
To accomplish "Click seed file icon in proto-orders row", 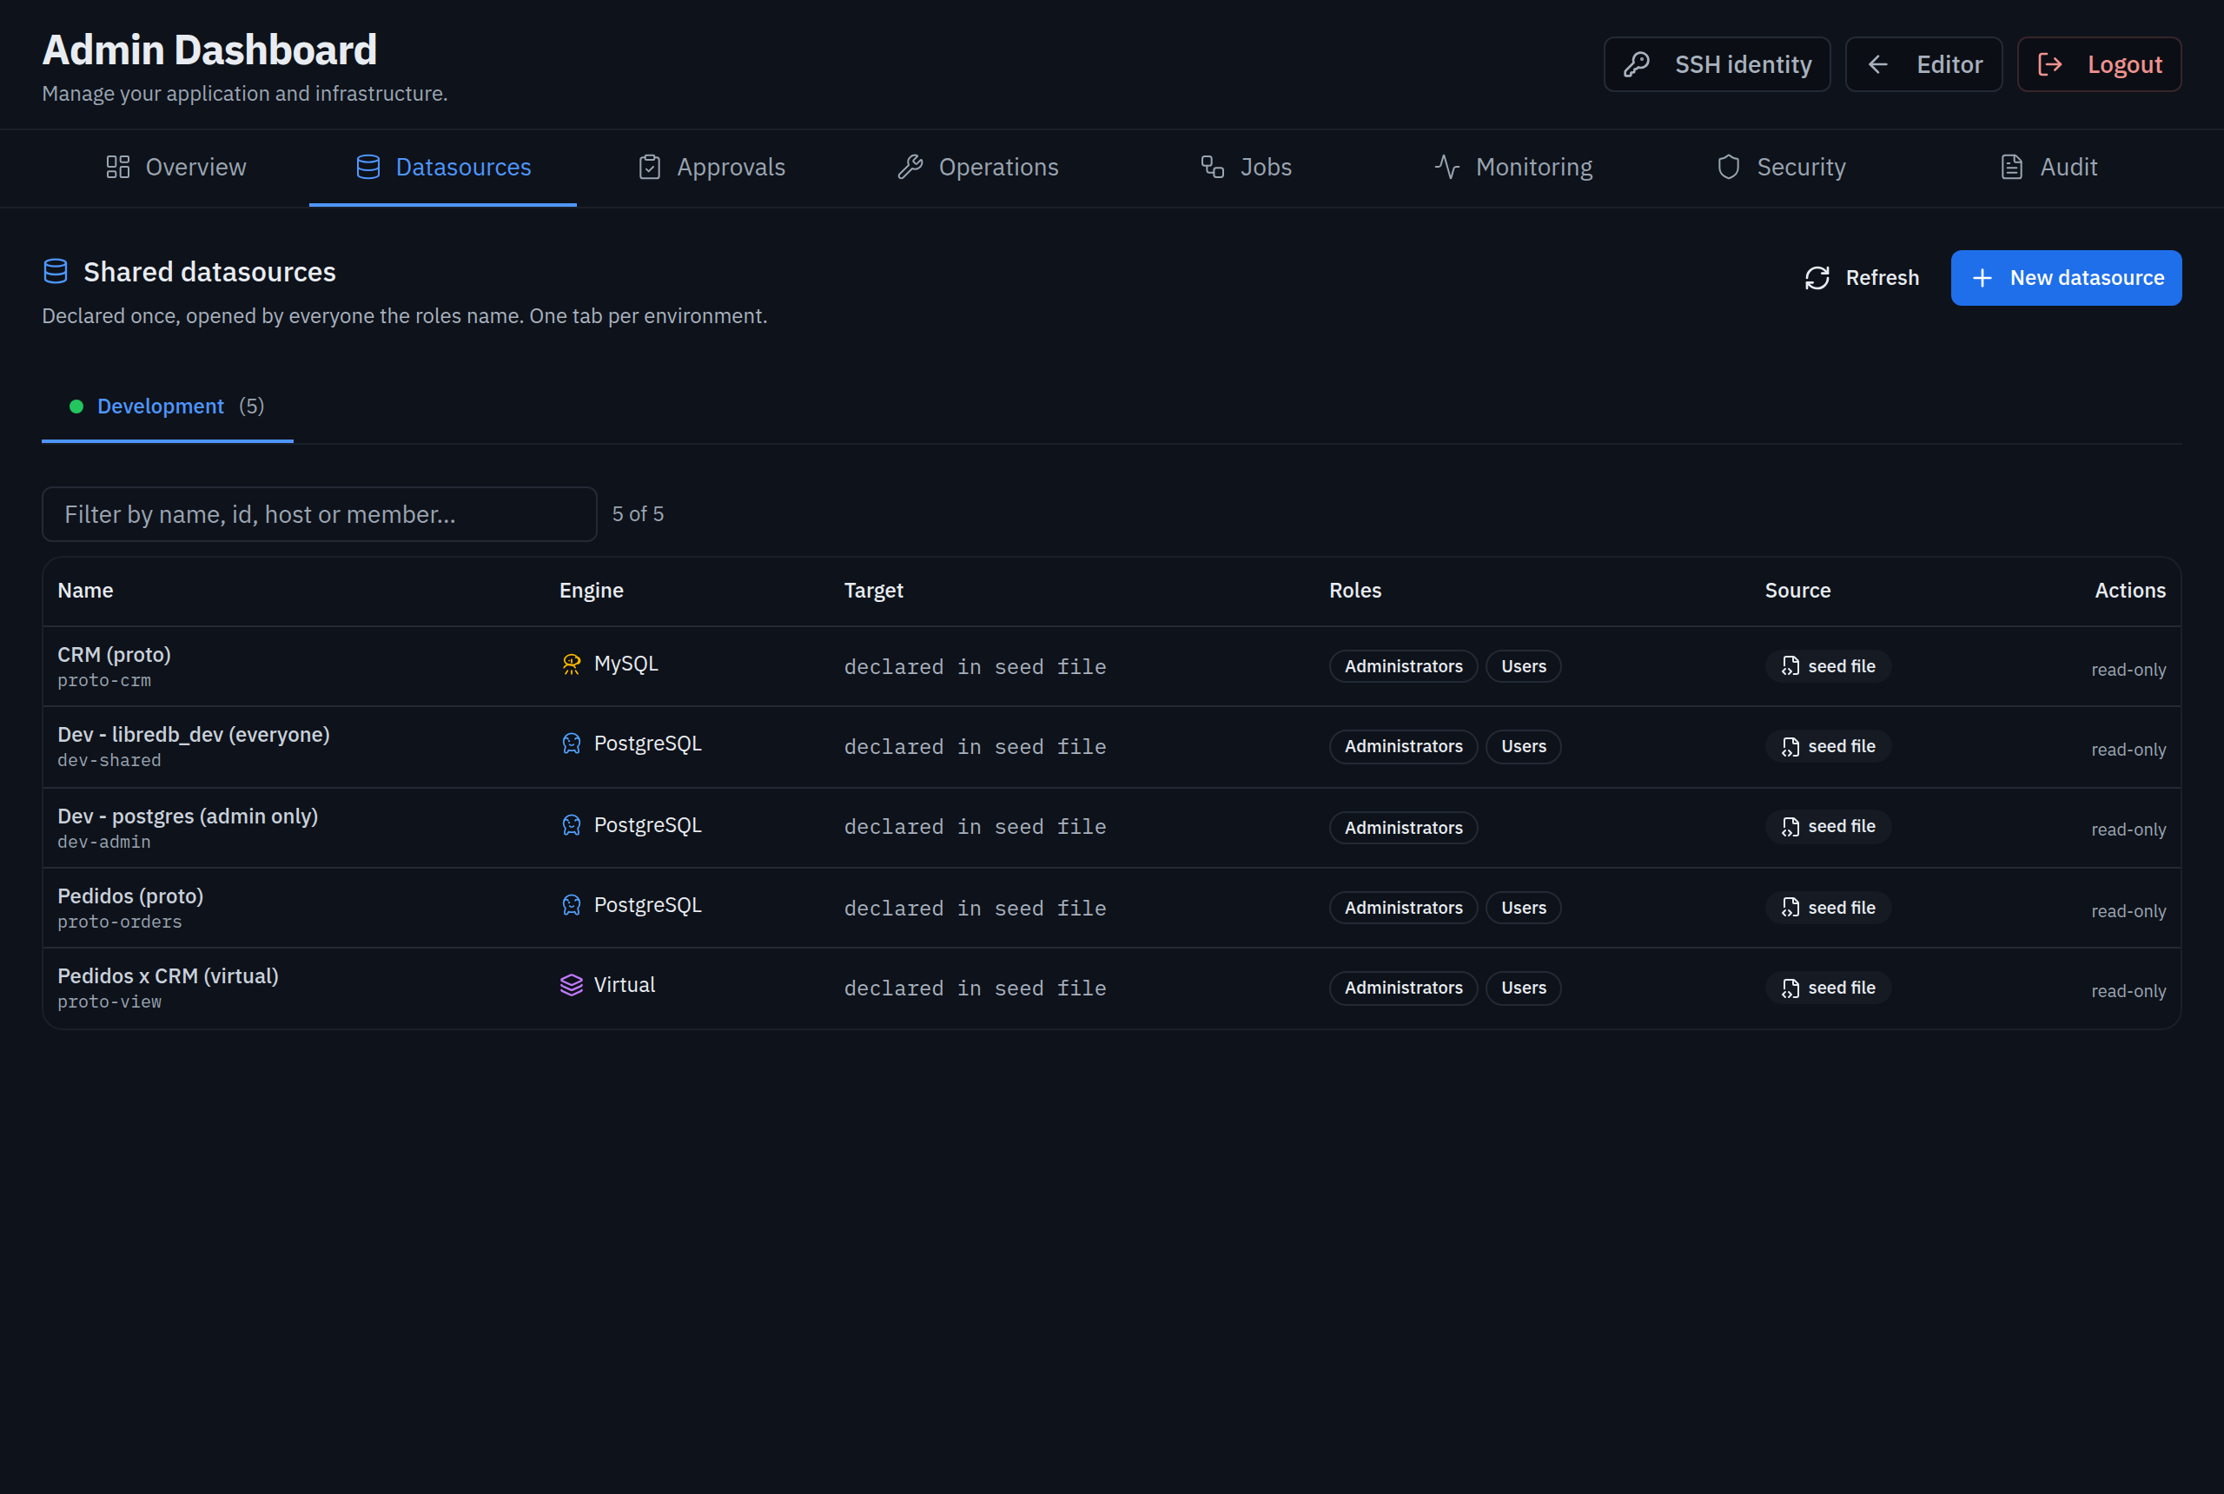I will coord(1791,908).
